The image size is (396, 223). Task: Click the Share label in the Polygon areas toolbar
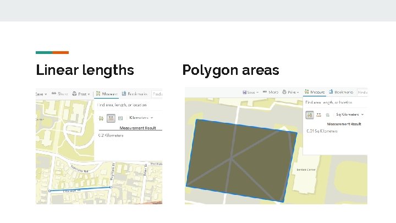pos(273,93)
